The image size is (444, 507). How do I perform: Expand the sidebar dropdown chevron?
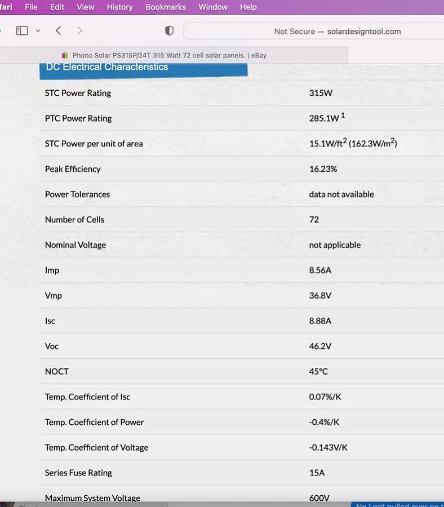(38, 31)
